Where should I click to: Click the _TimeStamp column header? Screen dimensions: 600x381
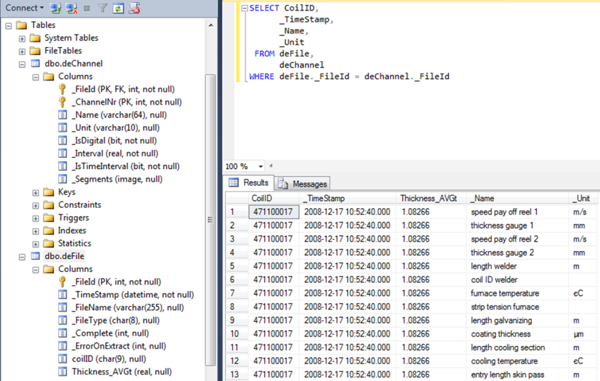[x=347, y=198]
